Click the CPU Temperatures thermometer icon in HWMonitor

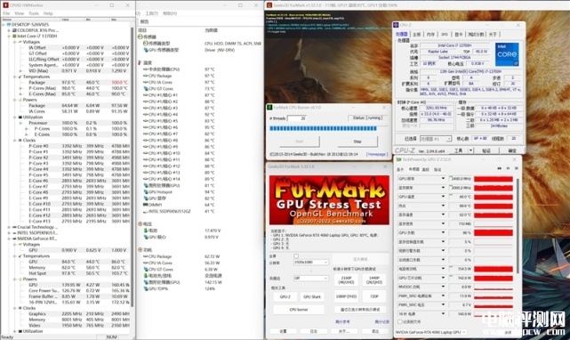click(20, 77)
